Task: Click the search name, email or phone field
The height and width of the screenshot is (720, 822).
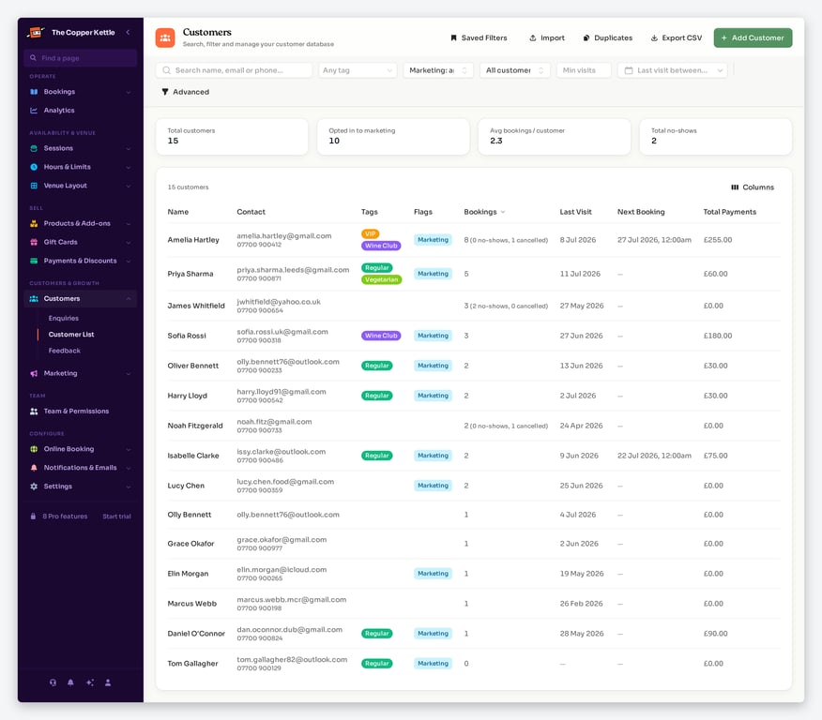Action: [x=234, y=70]
